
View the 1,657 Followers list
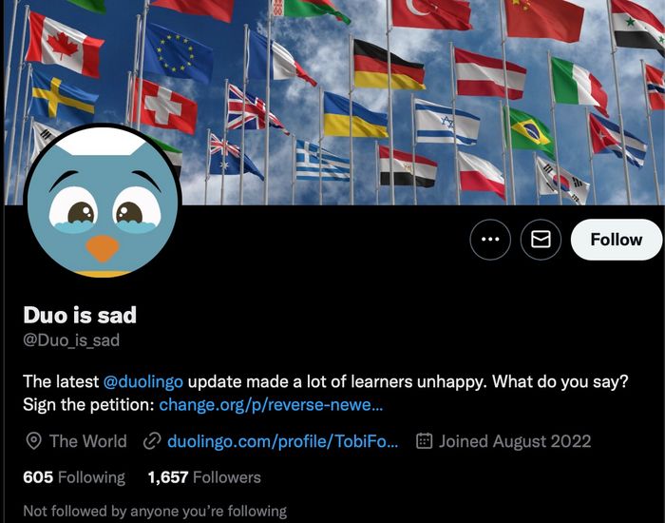pos(204,477)
